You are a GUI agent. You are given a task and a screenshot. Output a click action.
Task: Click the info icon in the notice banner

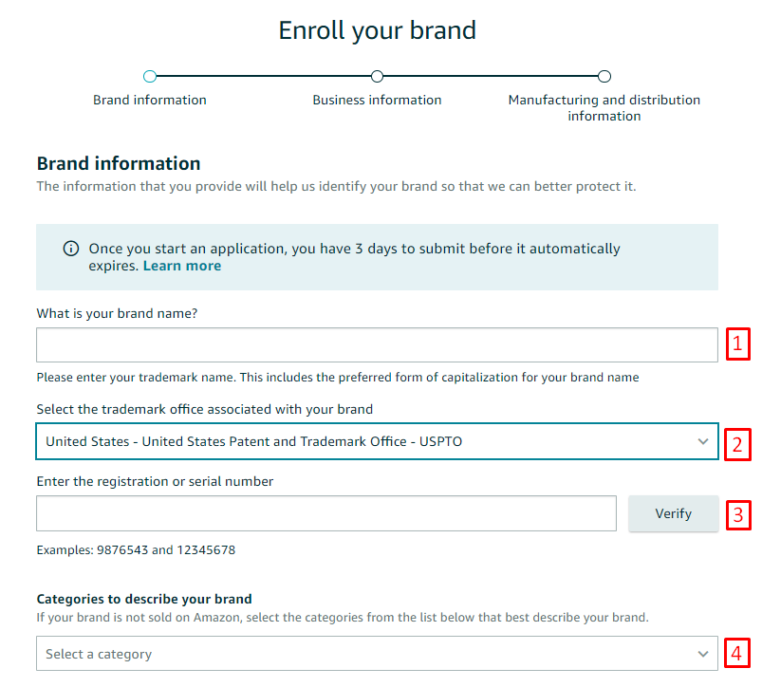(71, 249)
